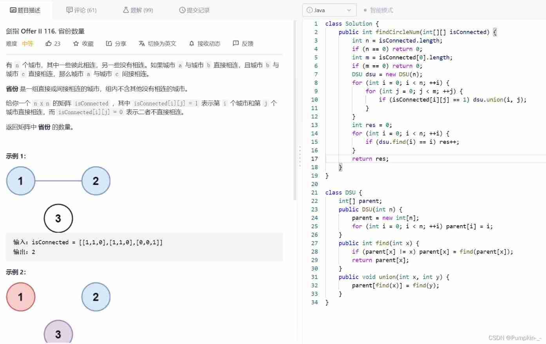Click the "parent = new int[n];" line
546x344 pixels.
[x=385, y=218]
